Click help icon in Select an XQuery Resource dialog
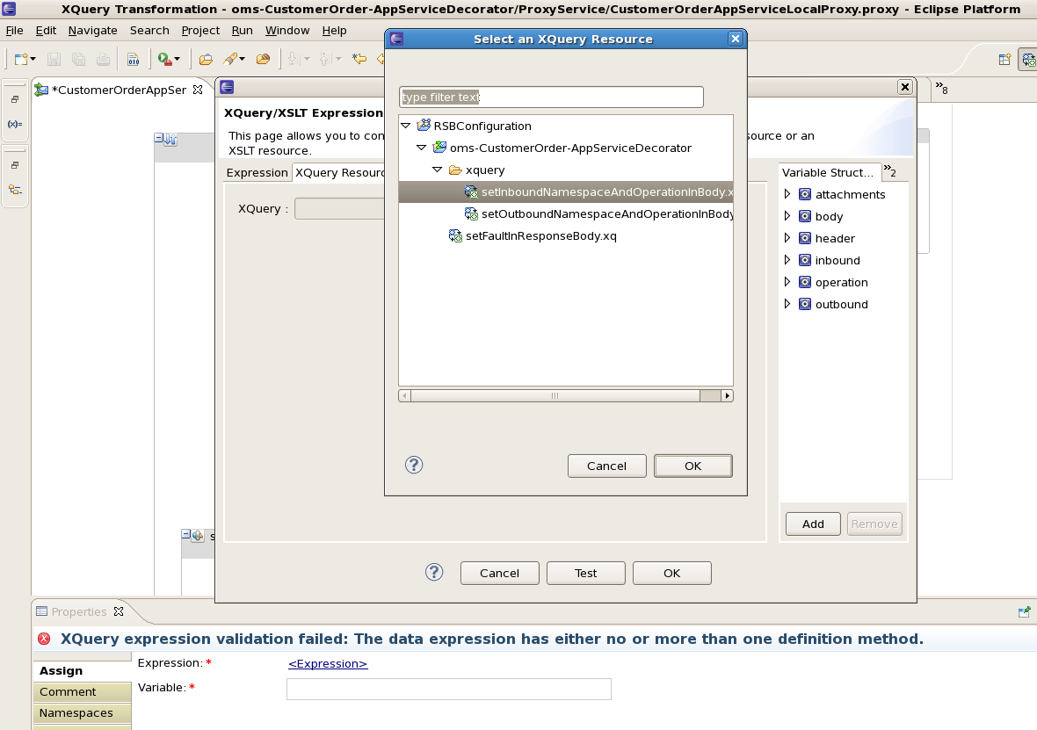 pos(414,465)
